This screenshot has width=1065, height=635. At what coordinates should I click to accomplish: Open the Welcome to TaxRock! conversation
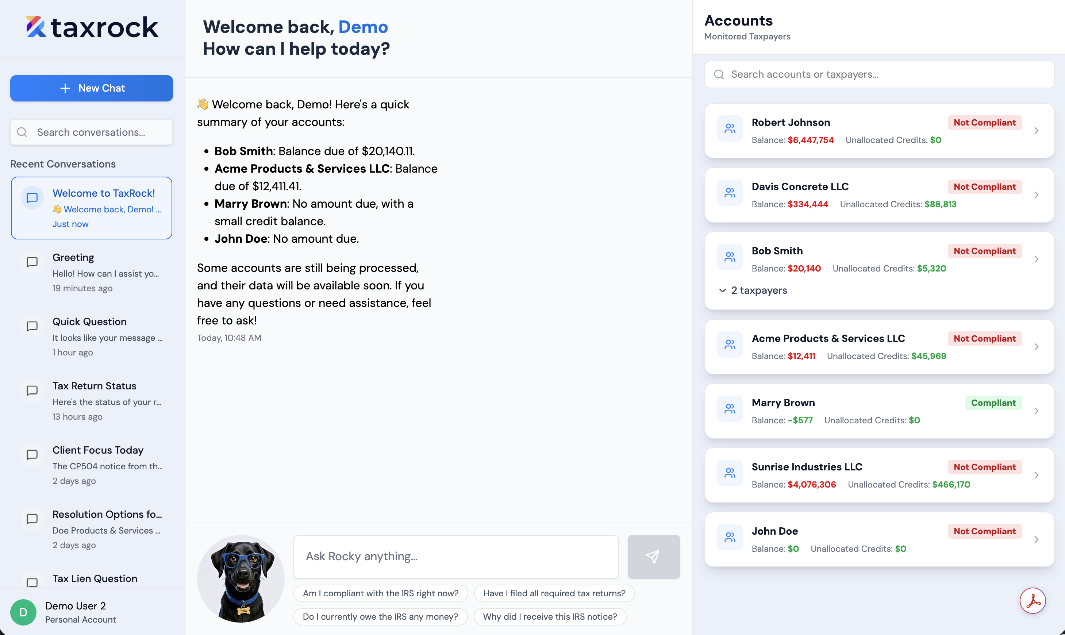pyautogui.click(x=92, y=208)
